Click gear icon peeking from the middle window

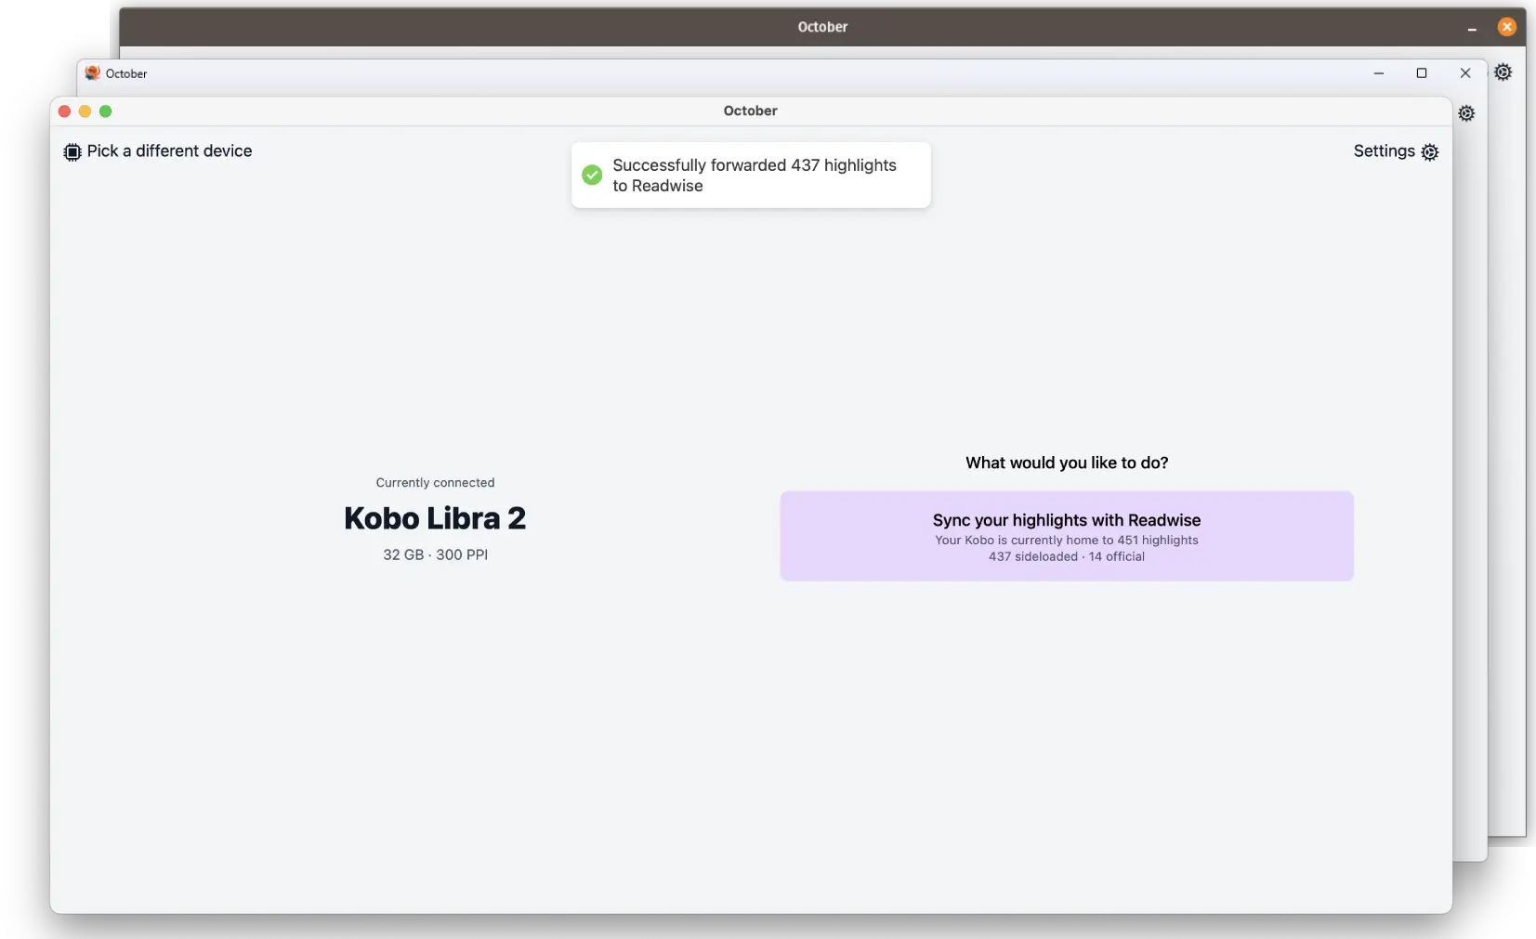pyautogui.click(x=1466, y=113)
